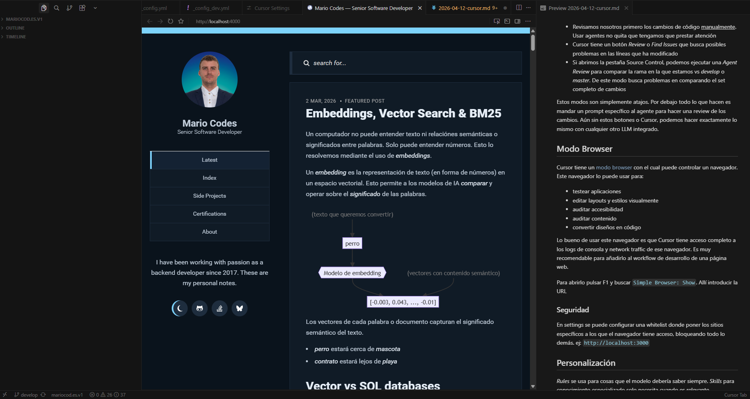Close the Mario Codes browser tab
This screenshot has height=399, width=750.
pos(420,8)
